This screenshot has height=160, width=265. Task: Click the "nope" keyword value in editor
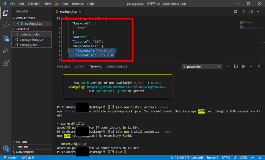pyautogui.click(x=81, y=28)
